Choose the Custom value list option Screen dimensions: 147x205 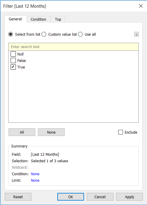coord(44,34)
